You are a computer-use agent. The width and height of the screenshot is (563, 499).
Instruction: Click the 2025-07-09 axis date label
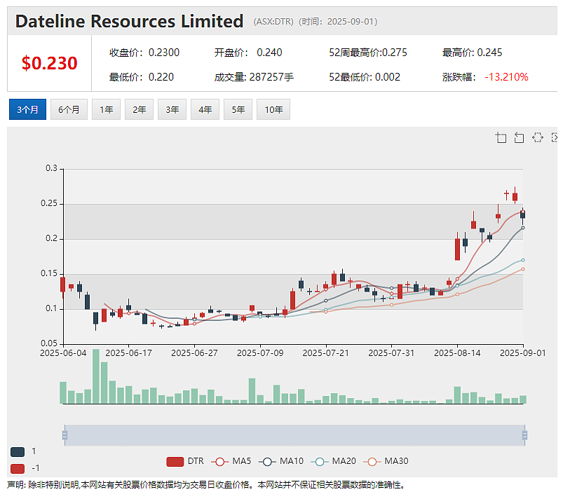coord(260,353)
